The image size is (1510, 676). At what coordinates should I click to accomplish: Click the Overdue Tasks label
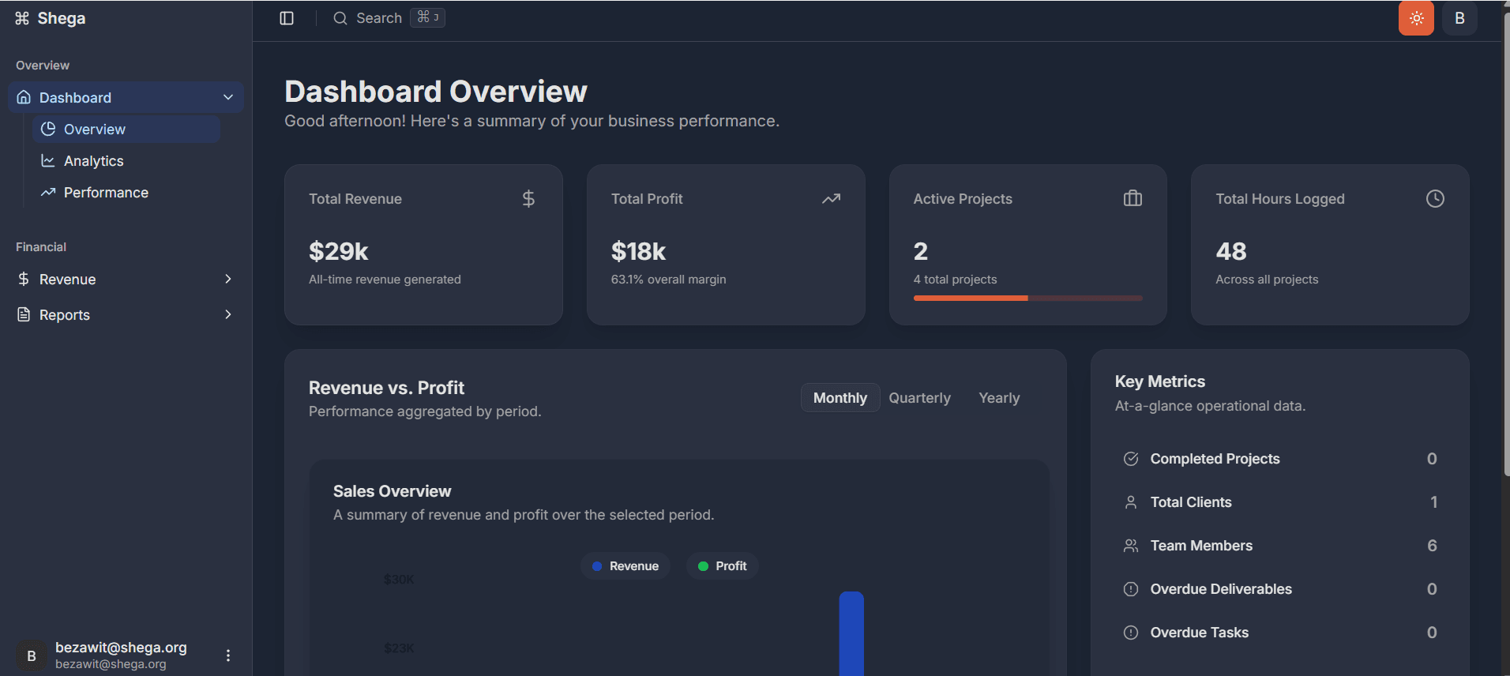(x=1200, y=633)
